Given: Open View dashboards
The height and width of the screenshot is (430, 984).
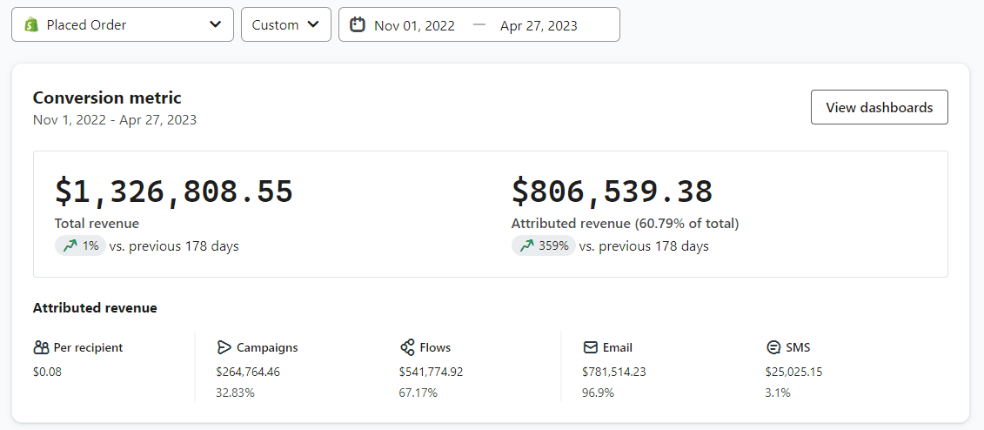Looking at the screenshot, I should click(x=880, y=107).
